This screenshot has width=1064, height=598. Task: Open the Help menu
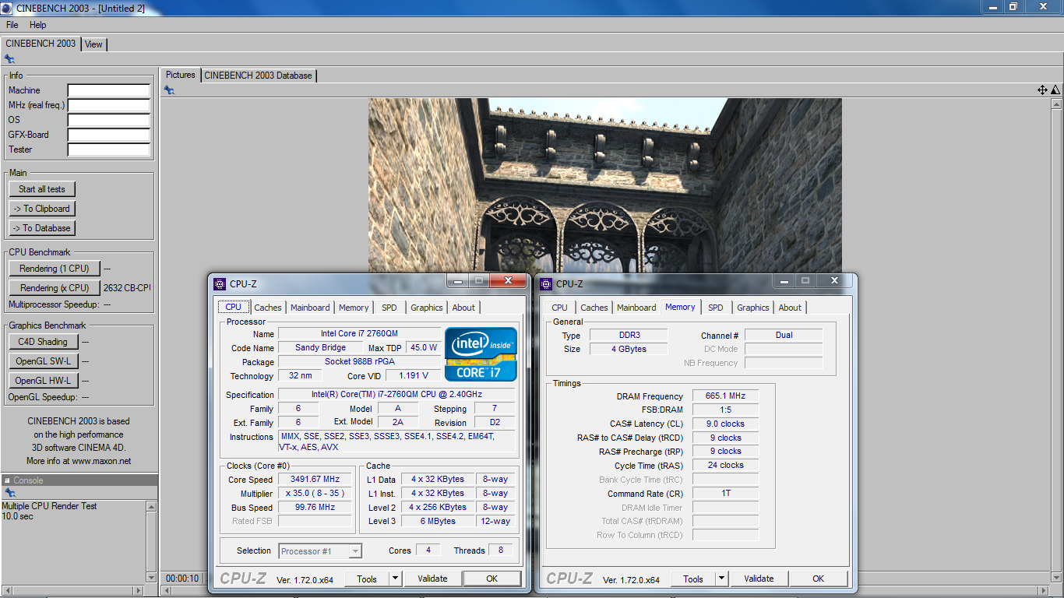coord(38,25)
